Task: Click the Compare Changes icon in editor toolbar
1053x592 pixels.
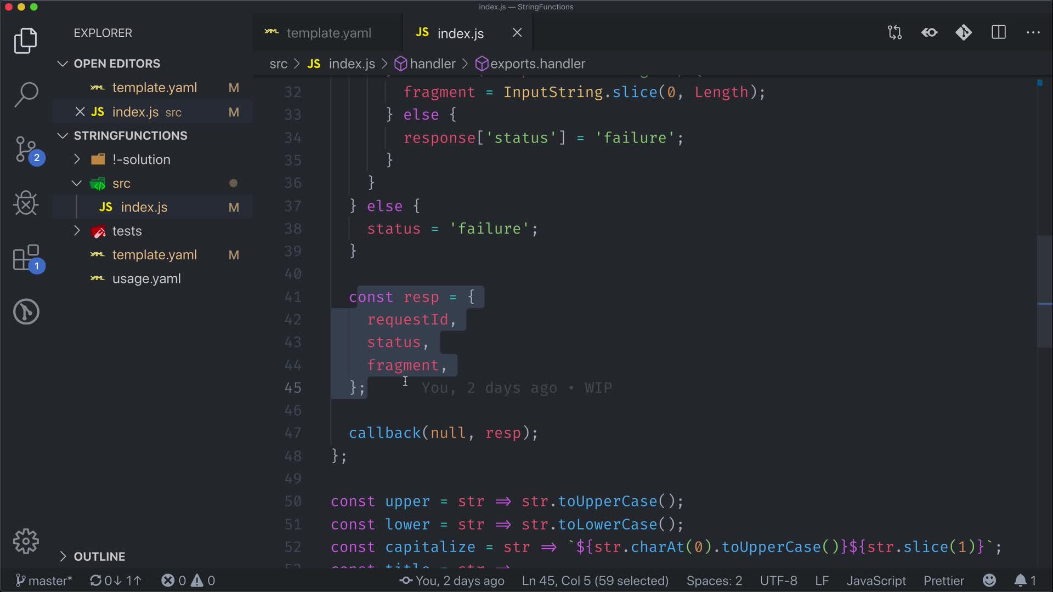Action: coord(895,33)
